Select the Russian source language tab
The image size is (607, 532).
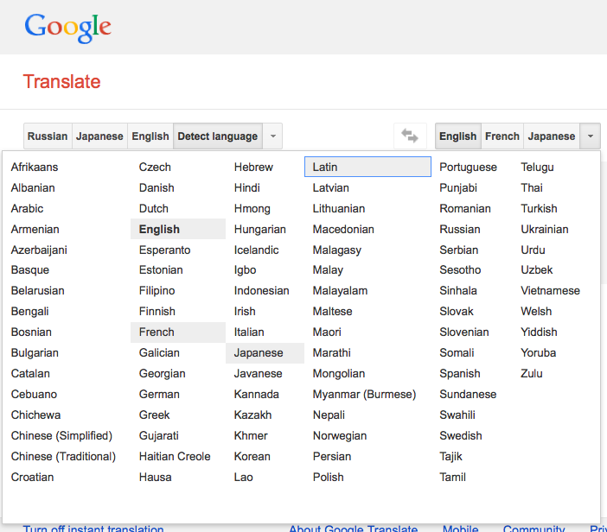(48, 136)
